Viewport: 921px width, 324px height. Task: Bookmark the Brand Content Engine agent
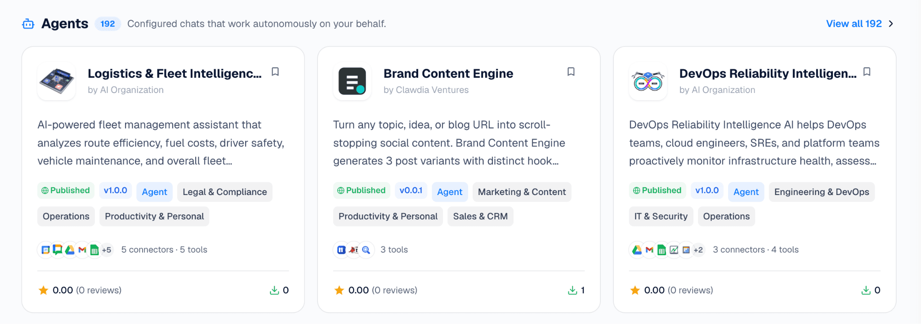[x=571, y=72]
